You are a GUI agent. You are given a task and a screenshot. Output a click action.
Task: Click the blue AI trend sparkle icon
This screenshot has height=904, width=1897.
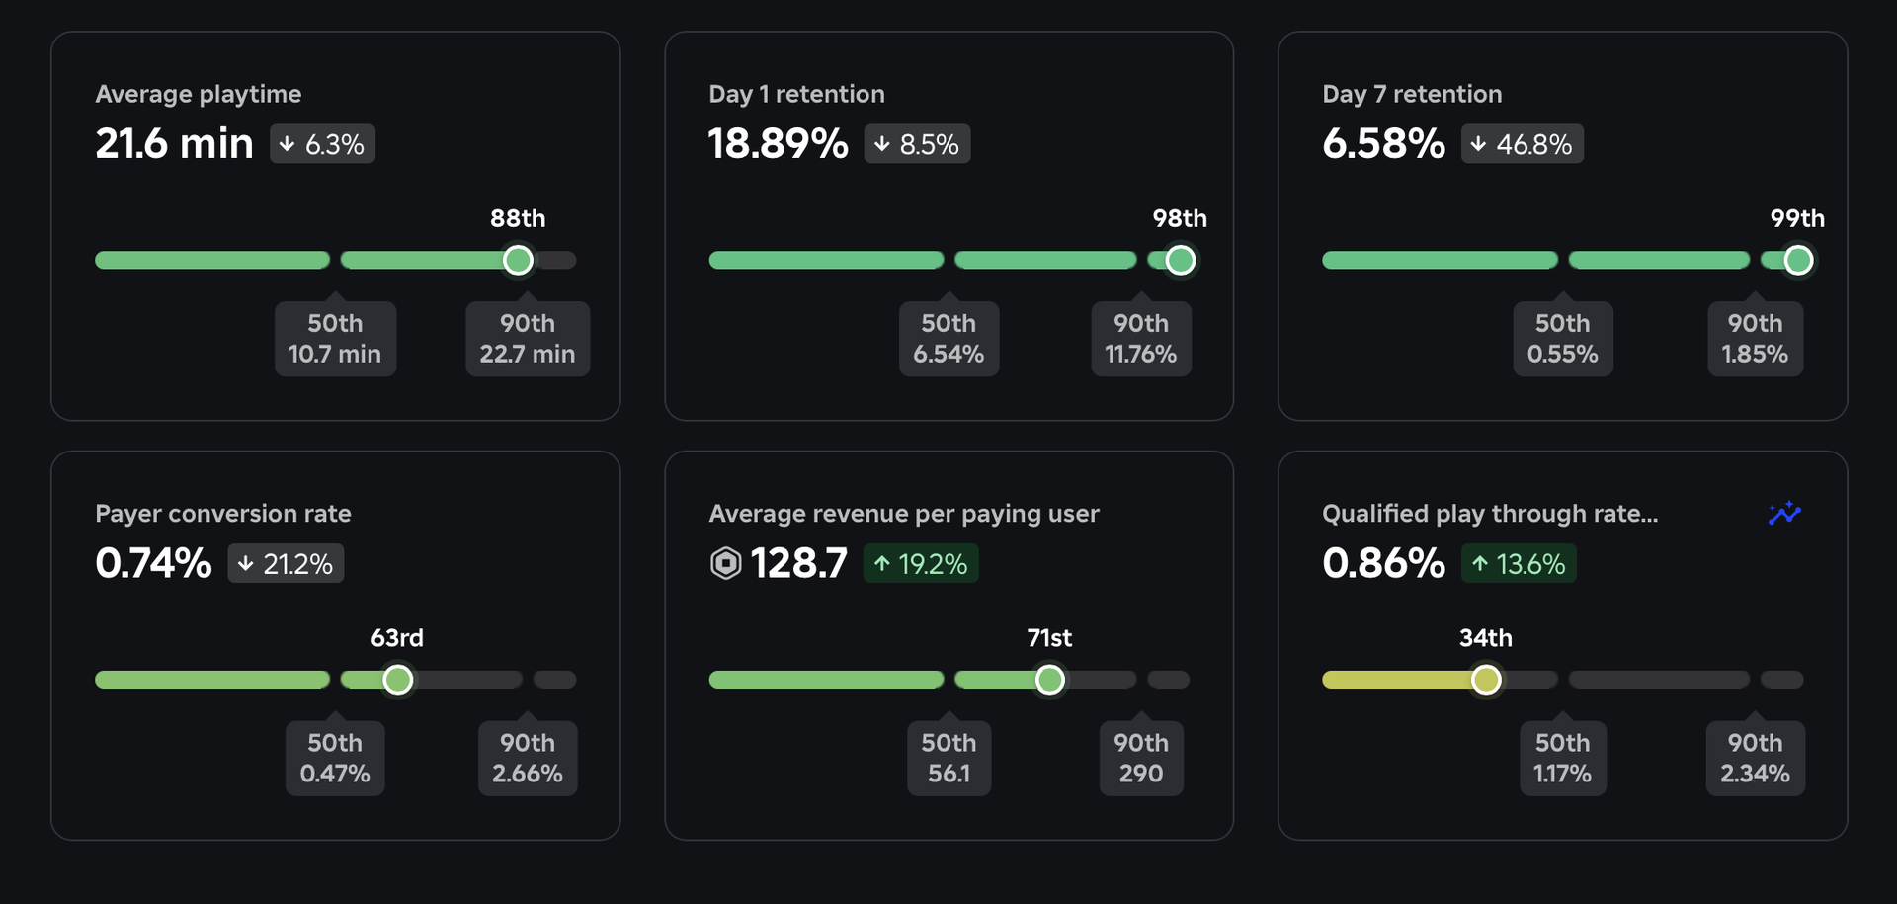tap(1782, 513)
